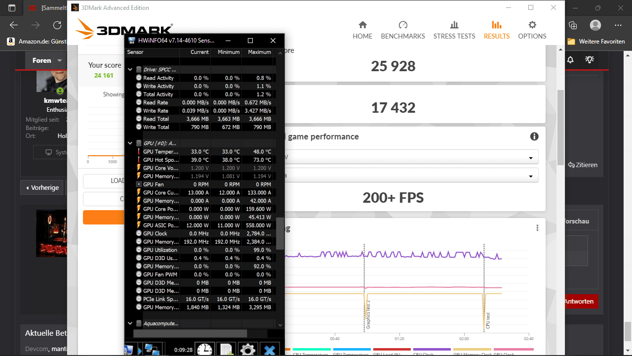Open browser collections icon
This screenshot has height=356, width=632.
click(x=573, y=25)
